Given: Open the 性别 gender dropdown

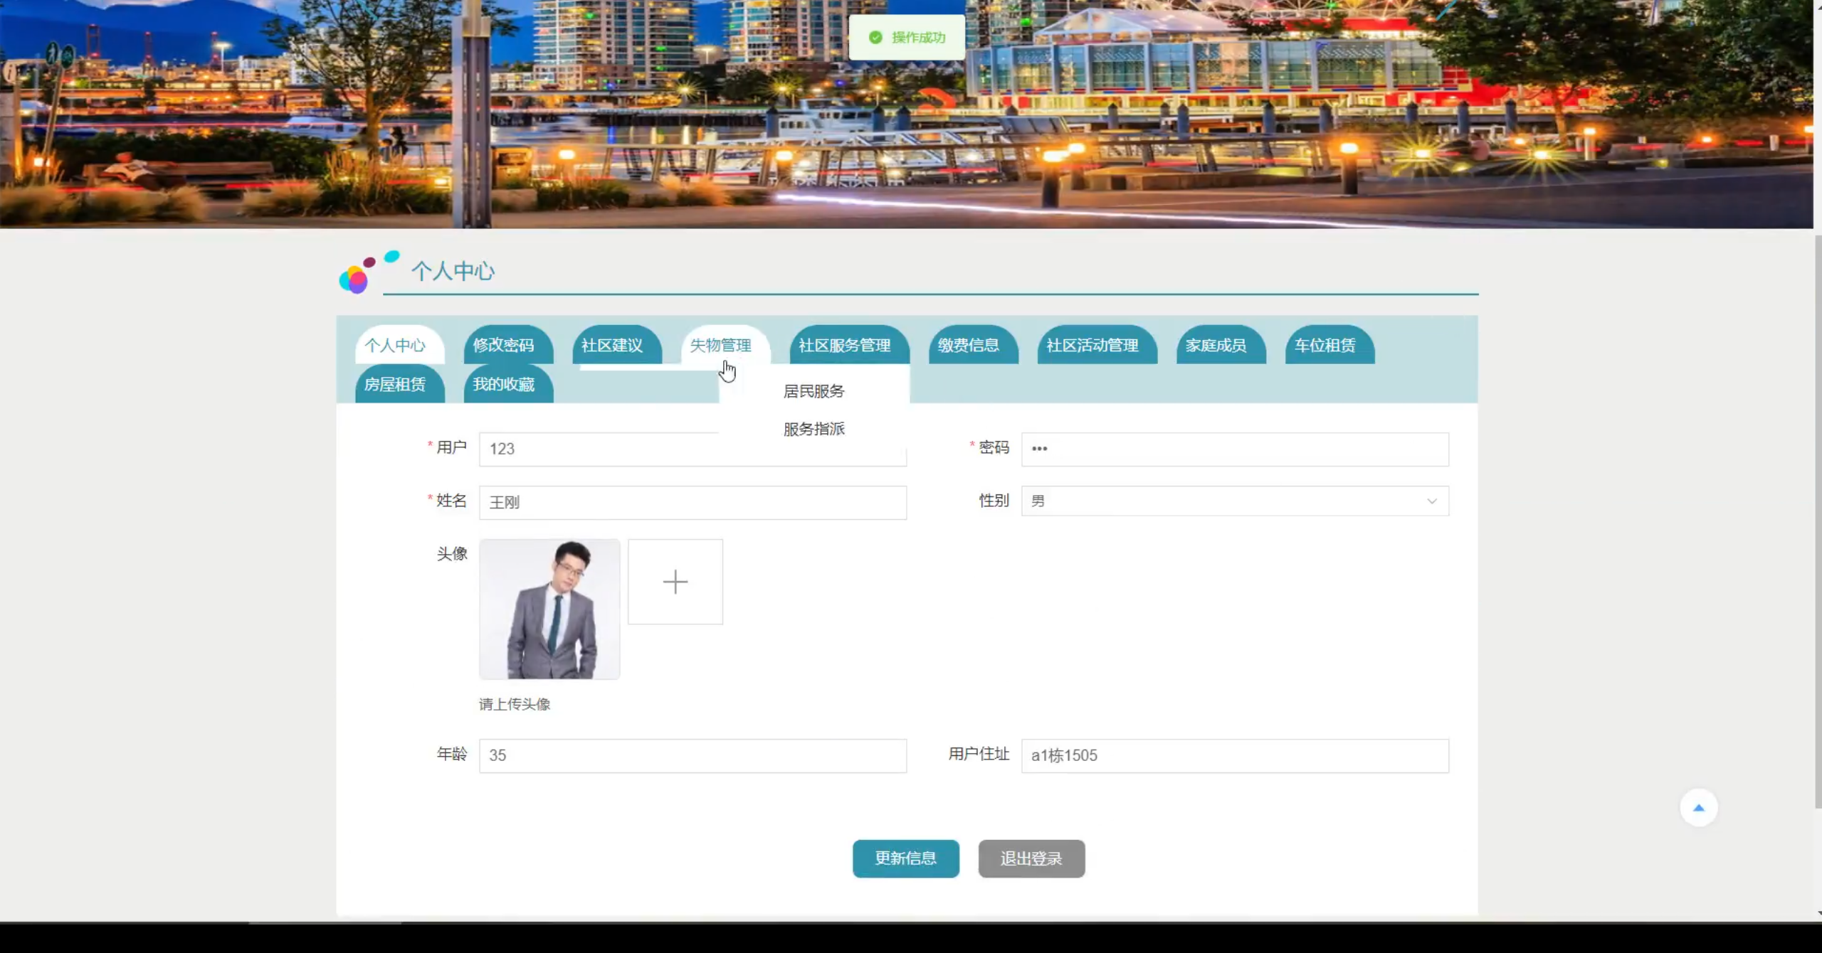Looking at the screenshot, I should (1233, 501).
